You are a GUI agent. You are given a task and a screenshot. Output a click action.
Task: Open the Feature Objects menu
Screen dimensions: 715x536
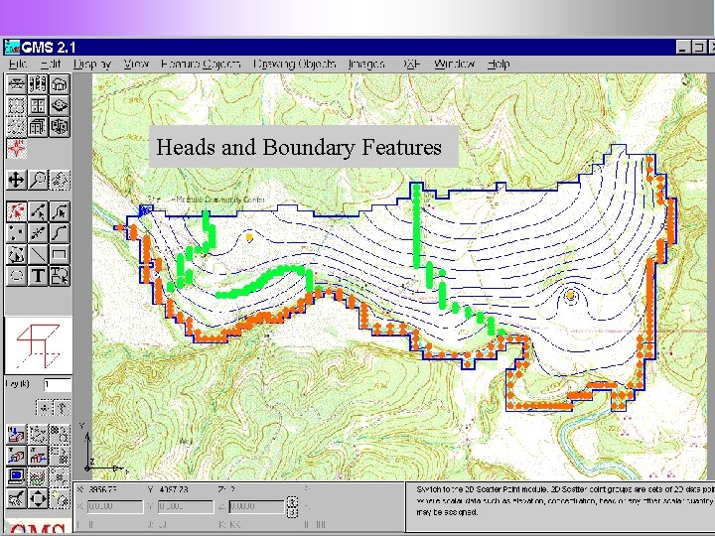[x=201, y=64]
